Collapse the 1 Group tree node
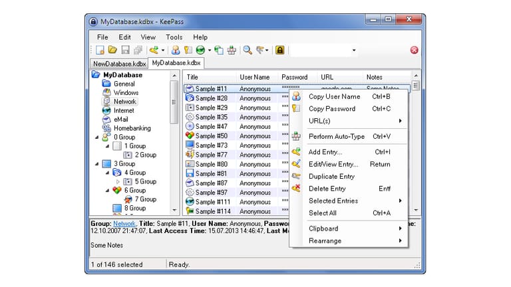Image resolution: width=511 pixels, height=287 pixels. click(x=107, y=146)
